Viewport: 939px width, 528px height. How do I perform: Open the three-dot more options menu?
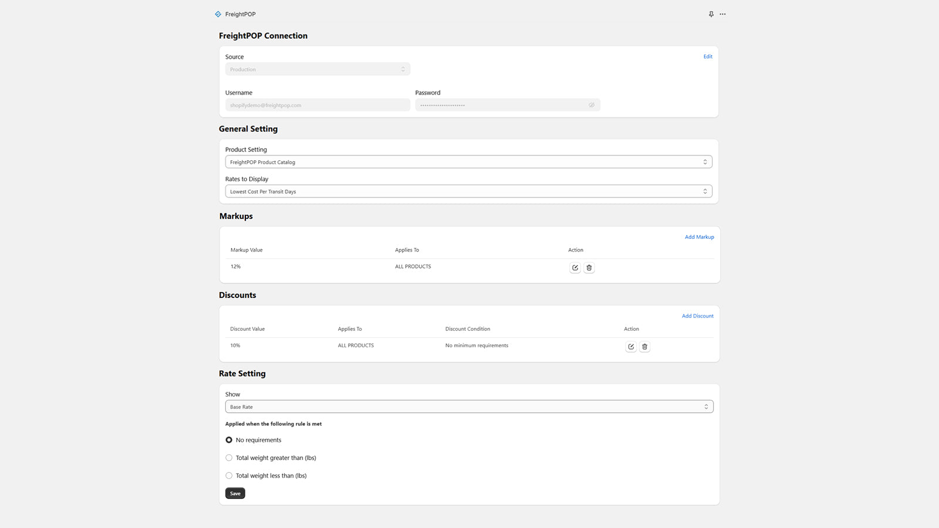(722, 14)
